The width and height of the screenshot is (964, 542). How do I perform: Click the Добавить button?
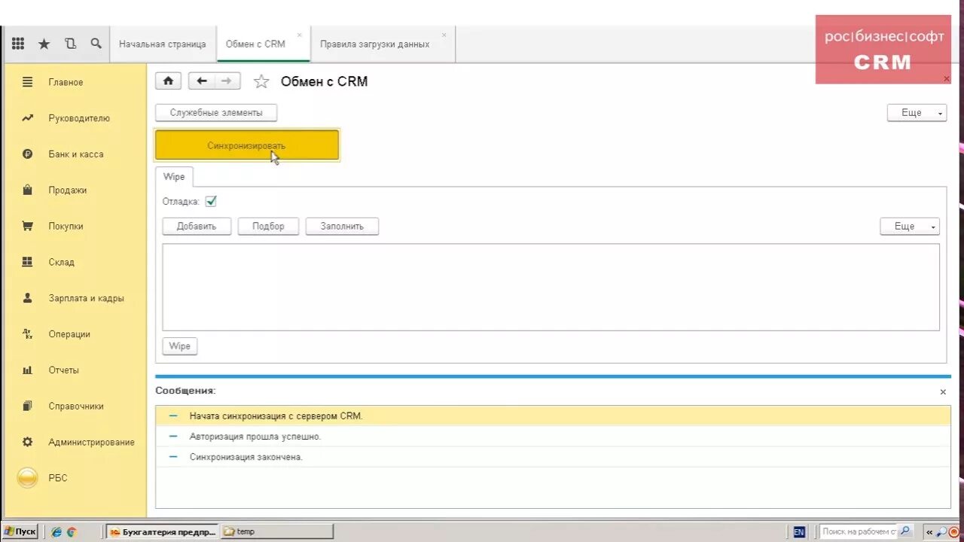click(197, 227)
